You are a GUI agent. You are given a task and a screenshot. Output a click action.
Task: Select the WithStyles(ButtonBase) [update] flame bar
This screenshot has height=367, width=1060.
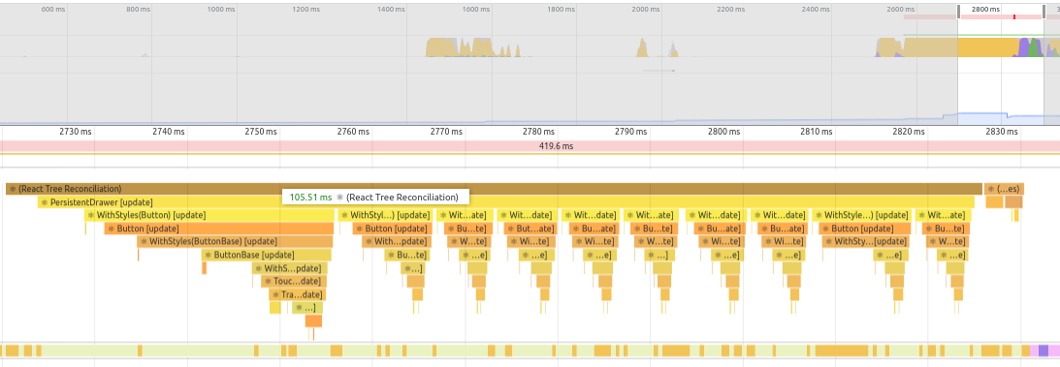click(x=235, y=241)
